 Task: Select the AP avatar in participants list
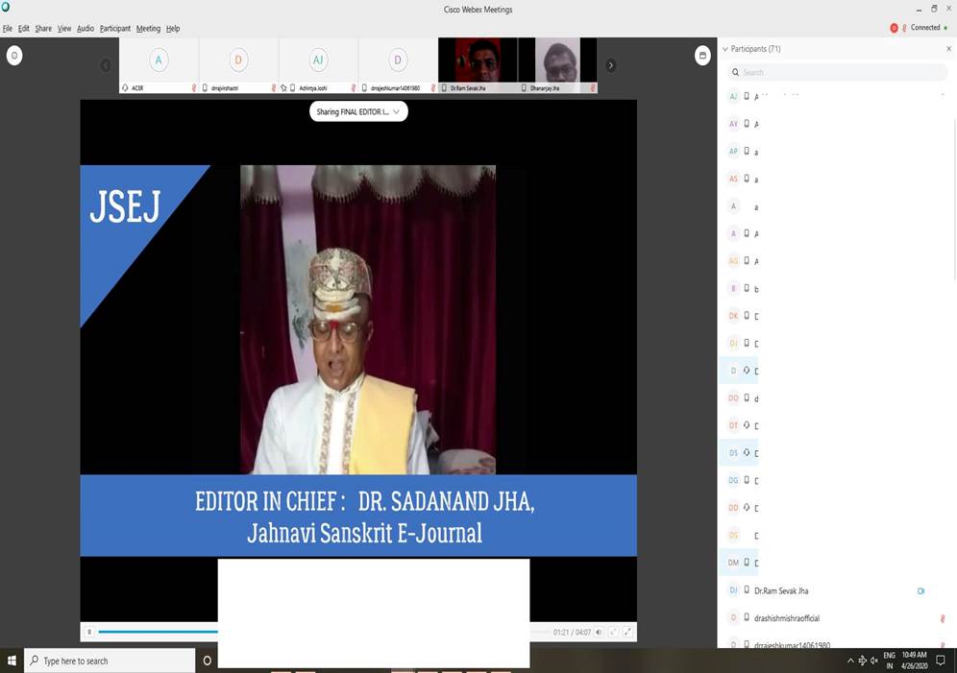click(x=734, y=151)
